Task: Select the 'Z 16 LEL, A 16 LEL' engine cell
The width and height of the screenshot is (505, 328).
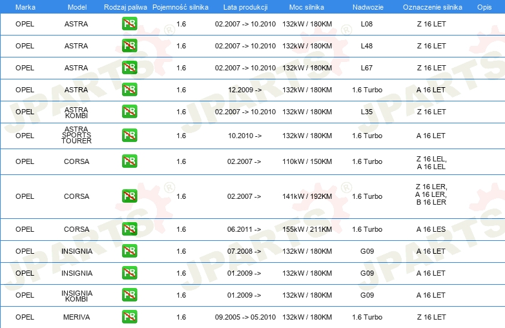Action: tap(431, 163)
